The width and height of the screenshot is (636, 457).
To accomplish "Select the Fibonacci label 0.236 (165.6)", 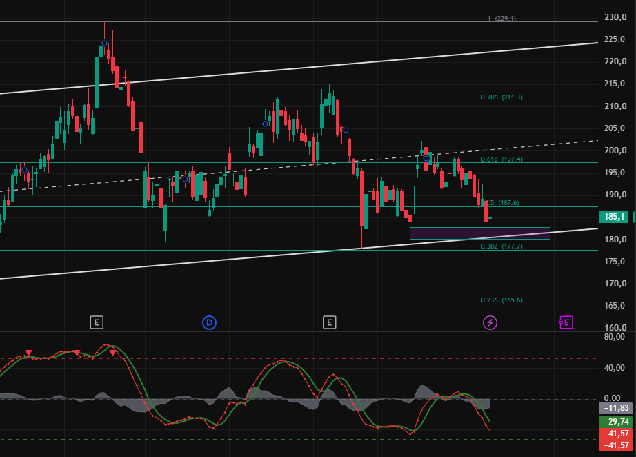I will [x=501, y=300].
